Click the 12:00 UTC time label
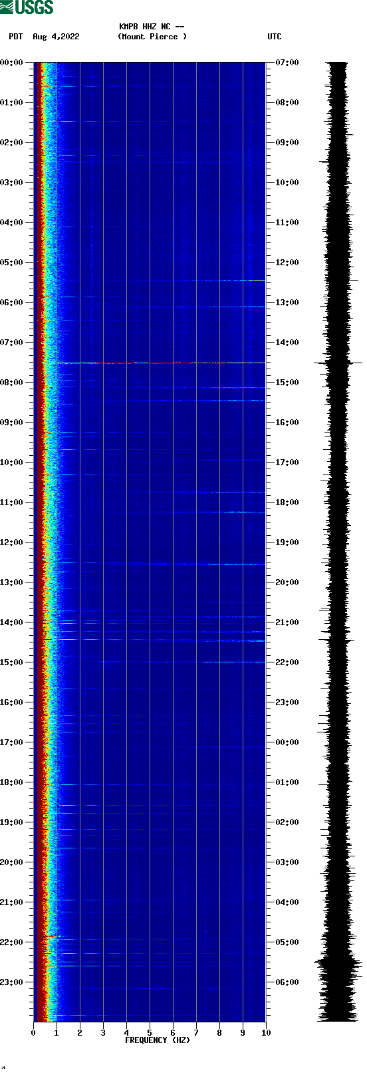This screenshot has width=367, height=1075. coord(287,263)
